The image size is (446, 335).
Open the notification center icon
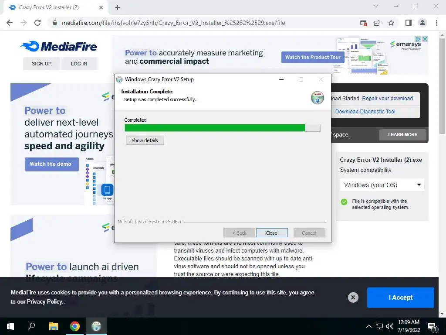pyautogui.click(x=432, y=327)
